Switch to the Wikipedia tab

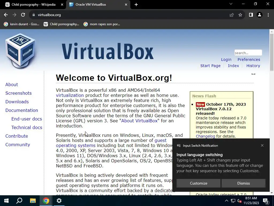tap(33, 5)
